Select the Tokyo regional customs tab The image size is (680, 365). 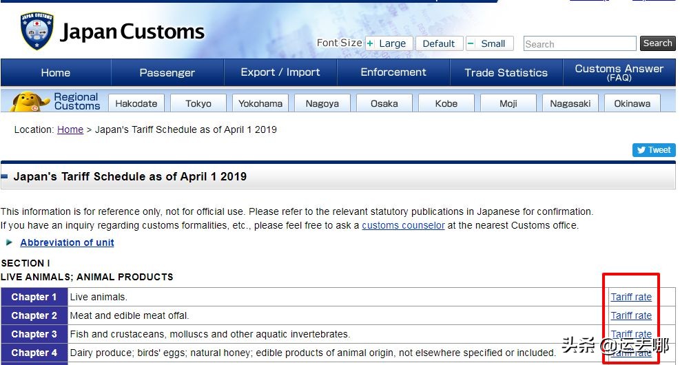(x=198, y=103)
